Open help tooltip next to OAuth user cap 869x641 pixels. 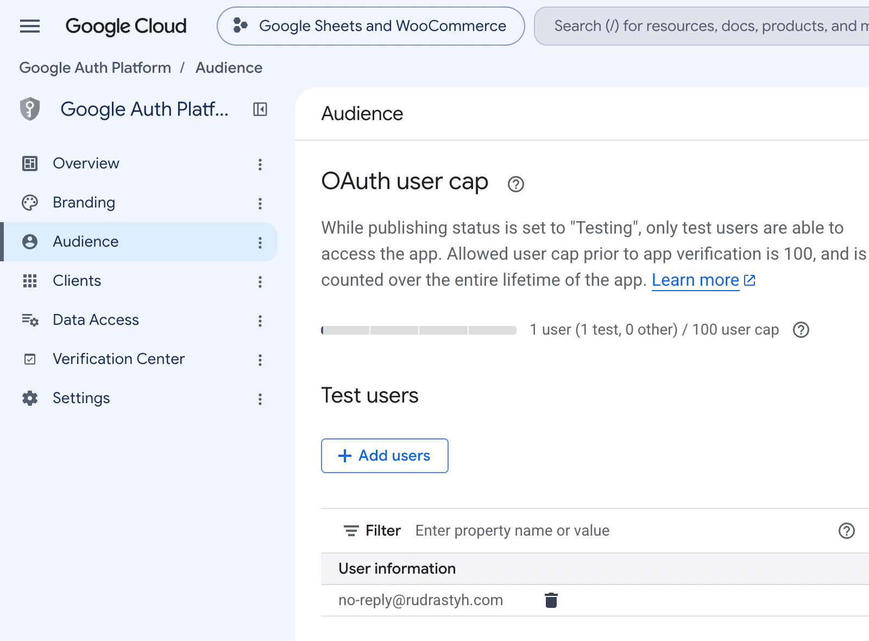coord(515,185)
